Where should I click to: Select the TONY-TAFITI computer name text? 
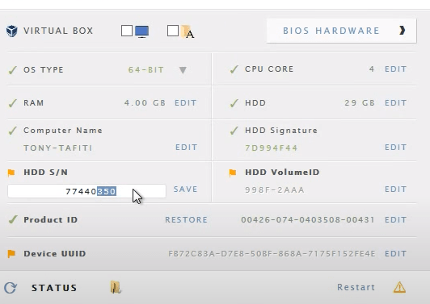[58, 148]
